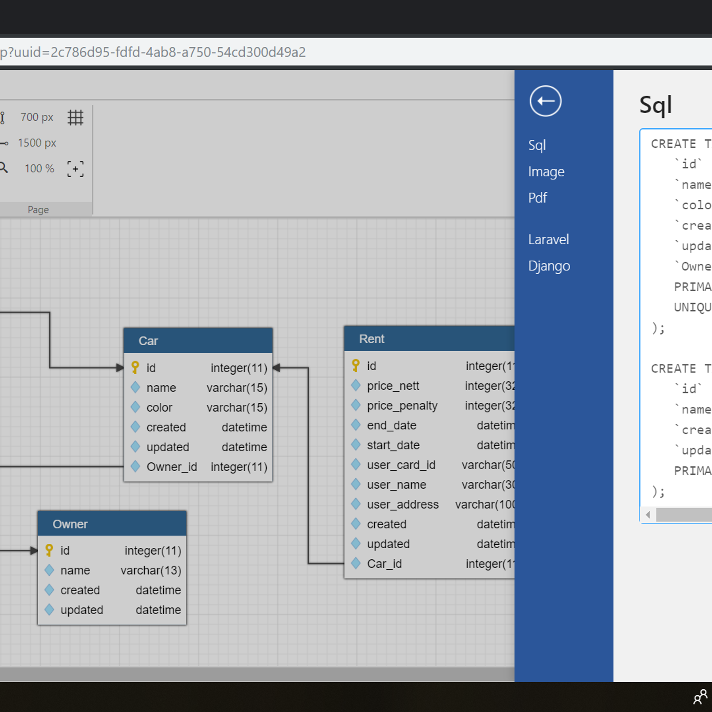This screenshot has width=712, height=712.
Task: Click integer(11) type of Owner_id
Action: click(239, 467)
